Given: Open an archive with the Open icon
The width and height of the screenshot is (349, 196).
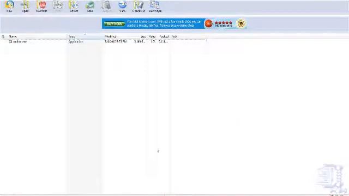Looking at the screenshot, I should (x=25, y=6).
